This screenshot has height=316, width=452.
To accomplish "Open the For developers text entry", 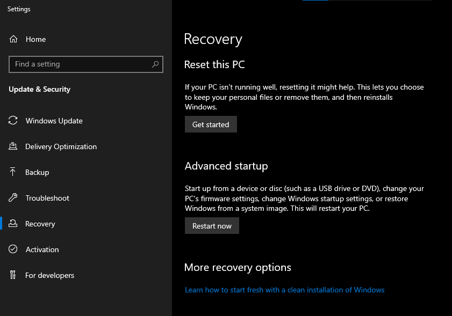I will (x=49, y=275).
